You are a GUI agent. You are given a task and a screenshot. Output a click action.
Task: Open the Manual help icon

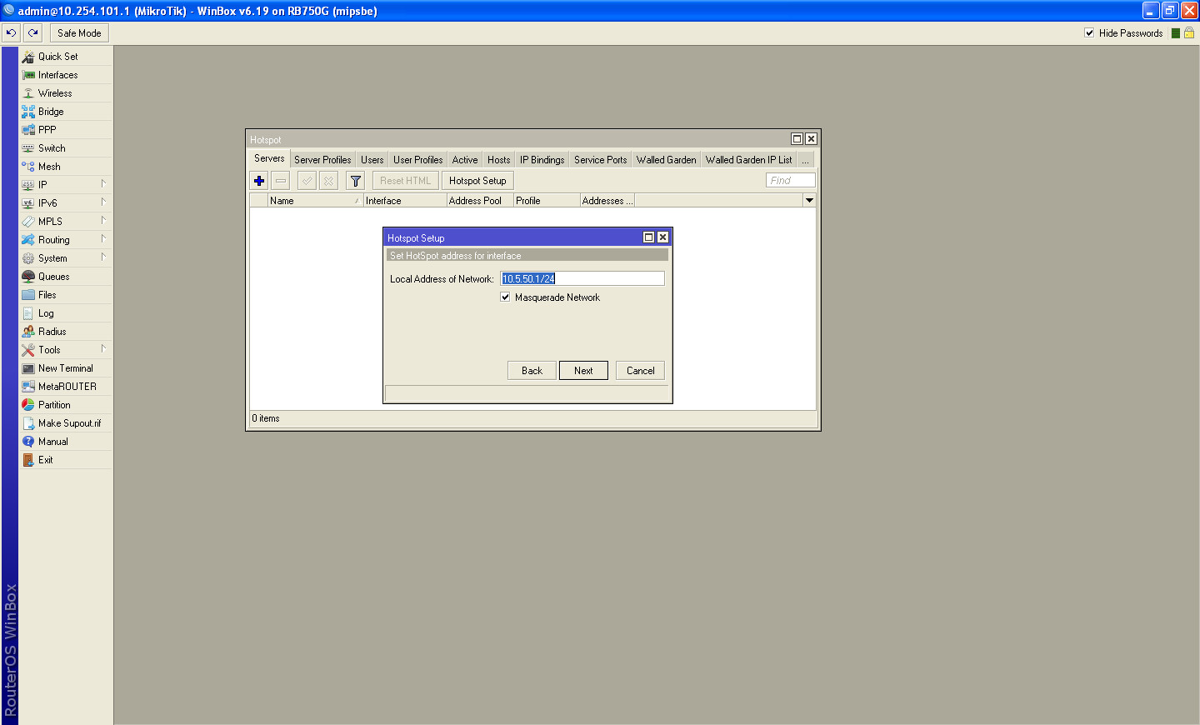(x=28, y=442)
